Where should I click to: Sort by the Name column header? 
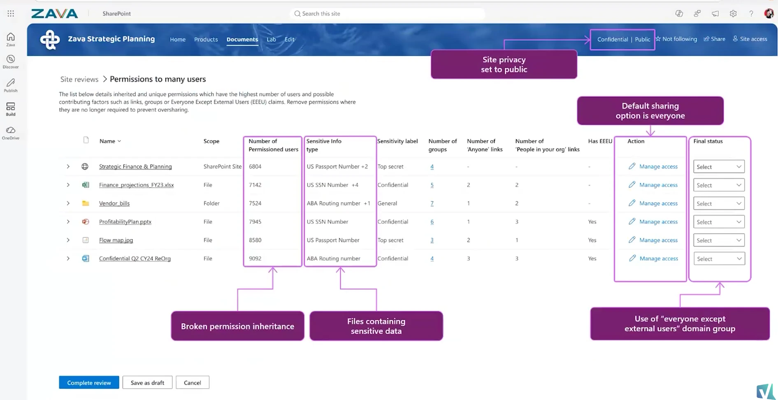[x=110, y=141]
